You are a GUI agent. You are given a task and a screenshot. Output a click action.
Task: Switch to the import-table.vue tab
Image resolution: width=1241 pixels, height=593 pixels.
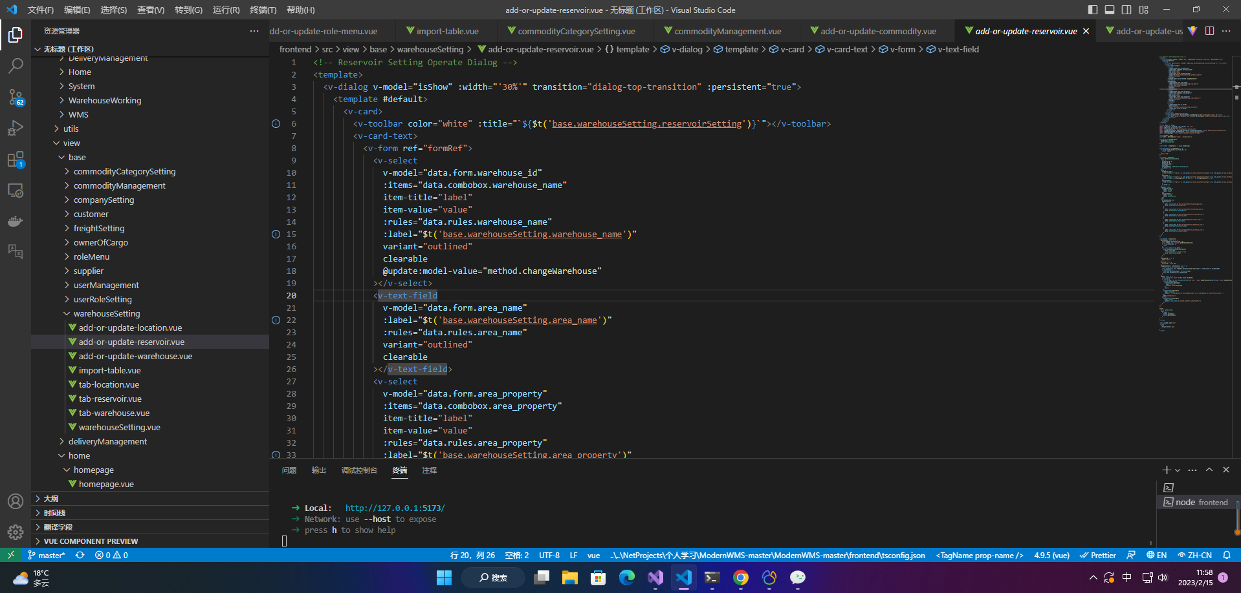point(447,31)
